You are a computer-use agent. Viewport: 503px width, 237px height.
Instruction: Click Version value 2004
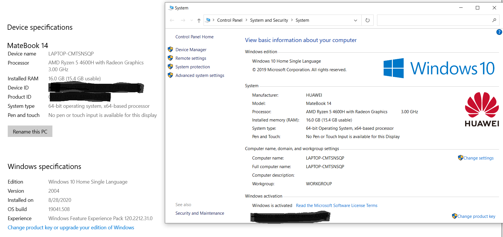click(x=54, y=191)
